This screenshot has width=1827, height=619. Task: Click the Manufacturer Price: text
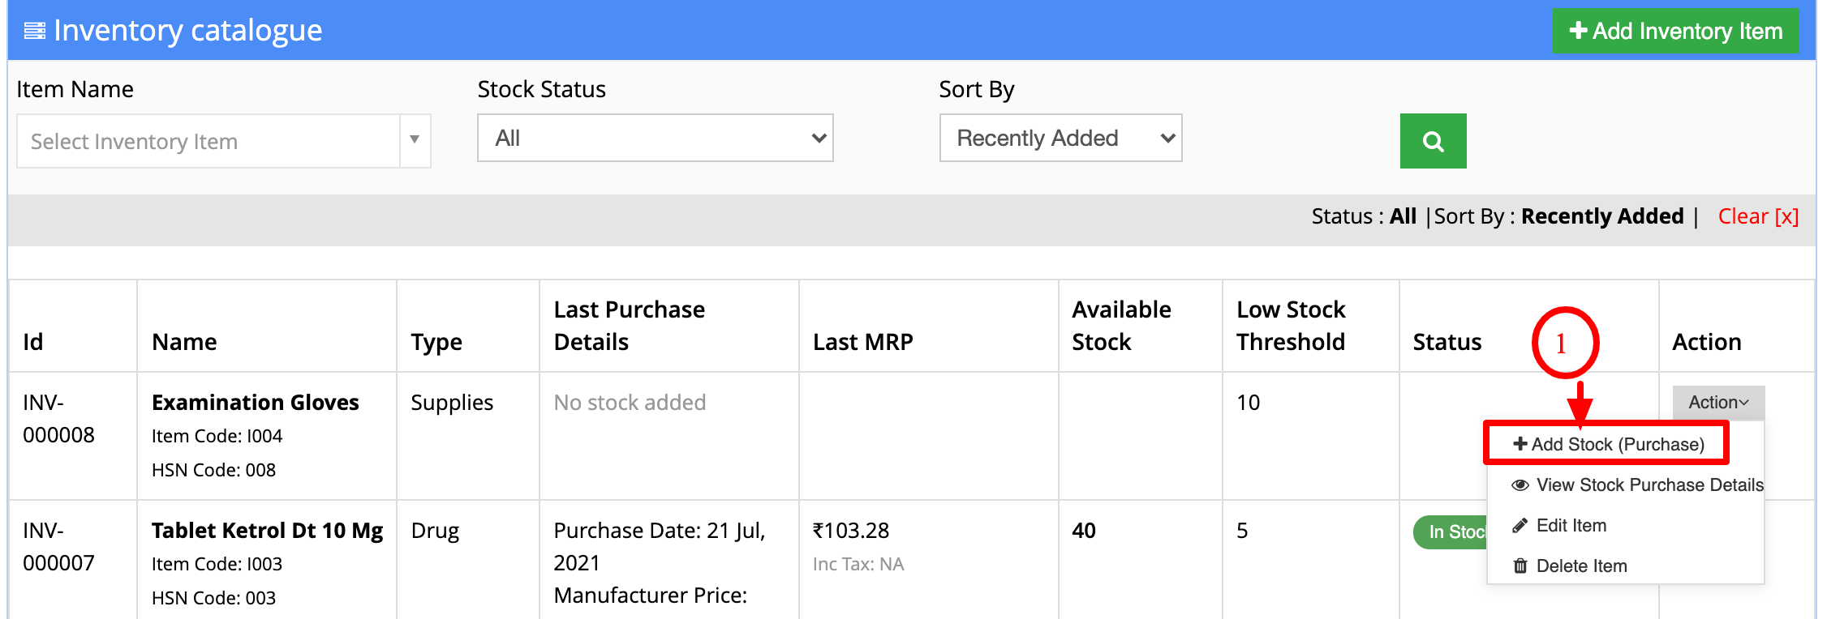650,596
